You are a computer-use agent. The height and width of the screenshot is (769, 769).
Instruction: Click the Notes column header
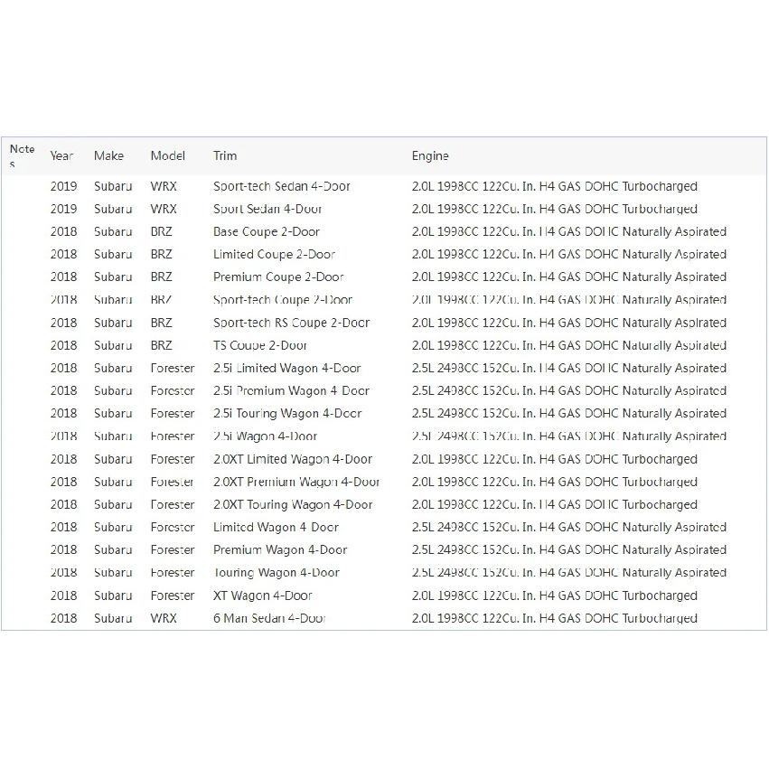(x=22, y=155)
